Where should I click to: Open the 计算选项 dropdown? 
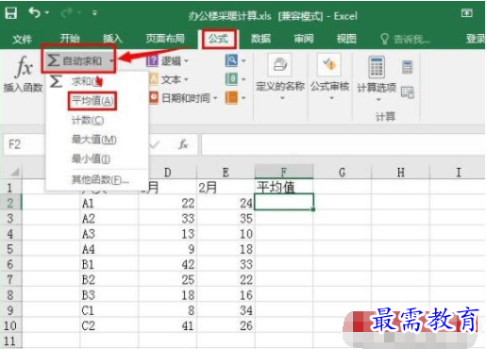coord(377,78)
